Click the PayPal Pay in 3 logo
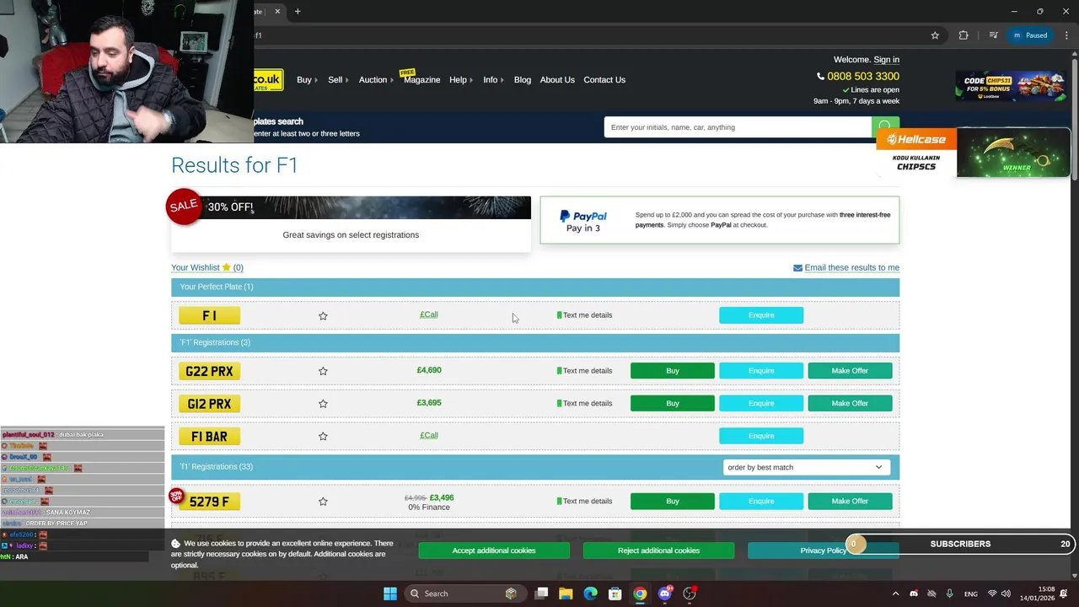This screenshot has width=1079, height=607. [583, 222]
